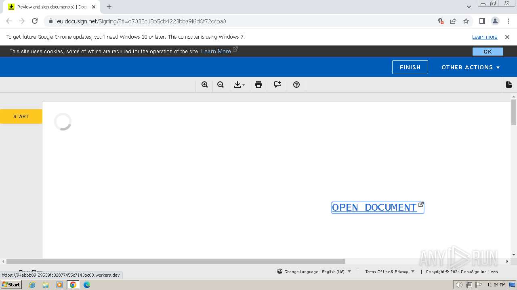Accept cookies with the OK button
517x290 pixels.
(488, 52)
